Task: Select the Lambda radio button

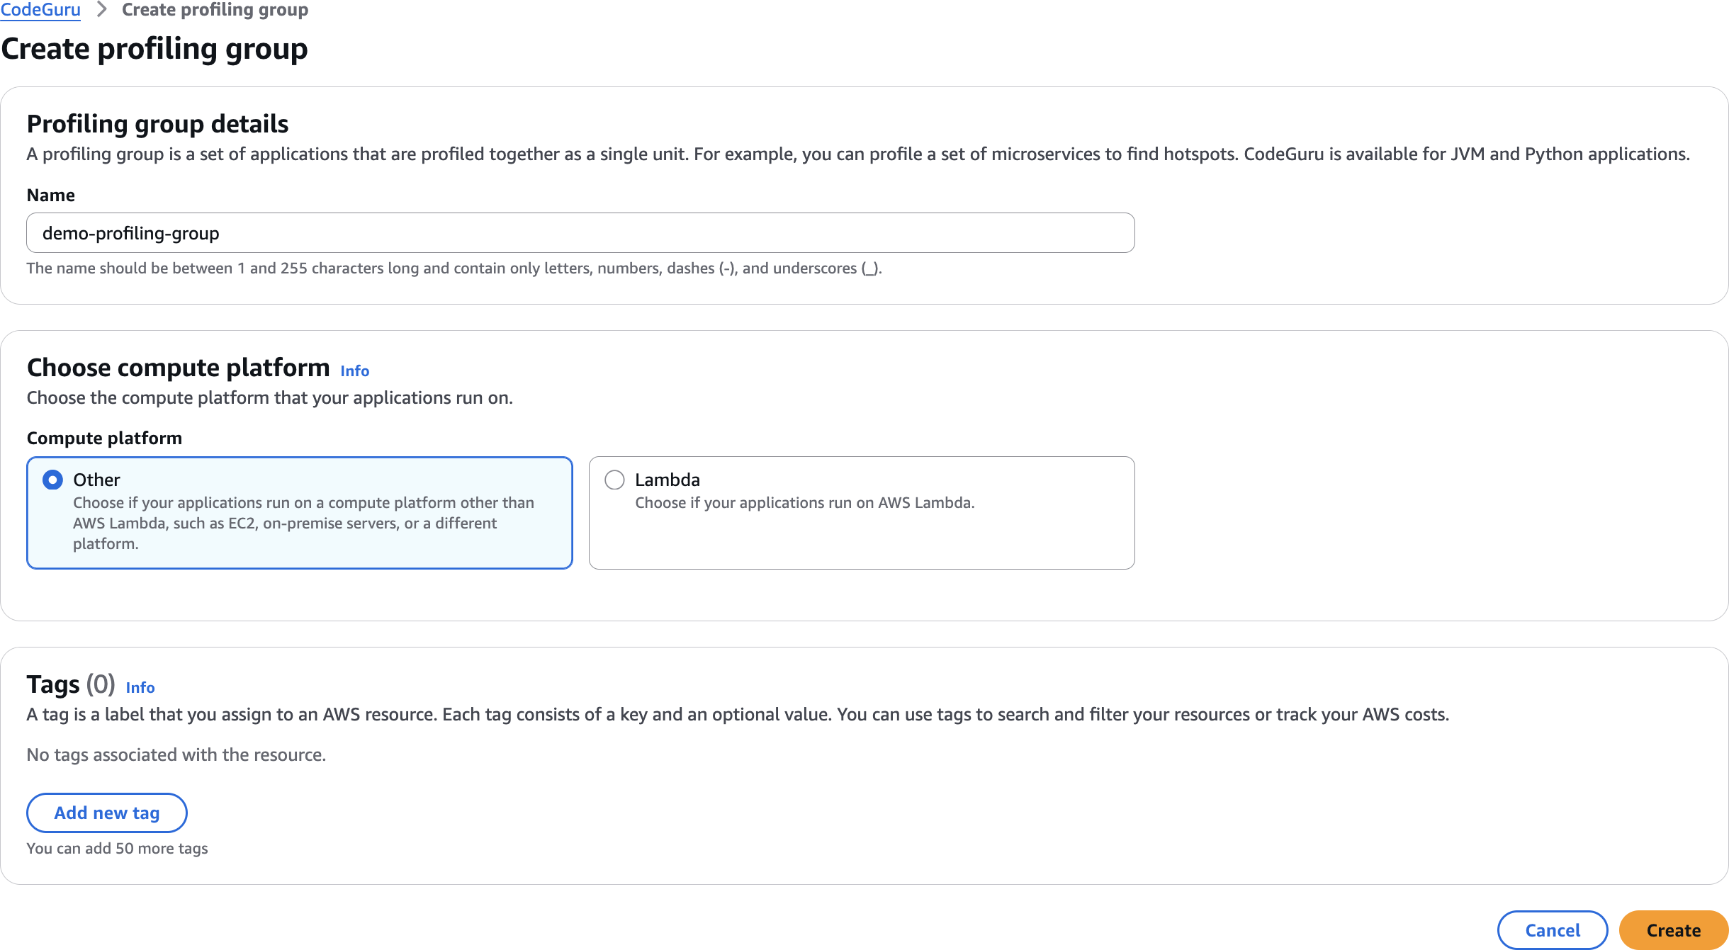Action: (x=614, y=480)
